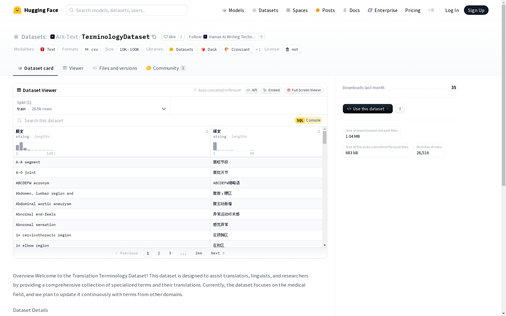The image size is (506, 316).
Task: Open Docs in top navigation
Action: coord(351,10)
